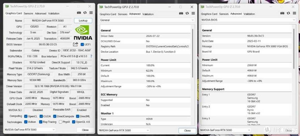This screenshot has width=300, height=136.
Task: Select Advanced tab in right window
Action: pyautogui.click(x=236, y=14)
